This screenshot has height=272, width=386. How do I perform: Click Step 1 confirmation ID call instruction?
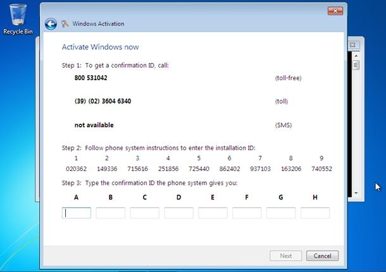[115, 66]
